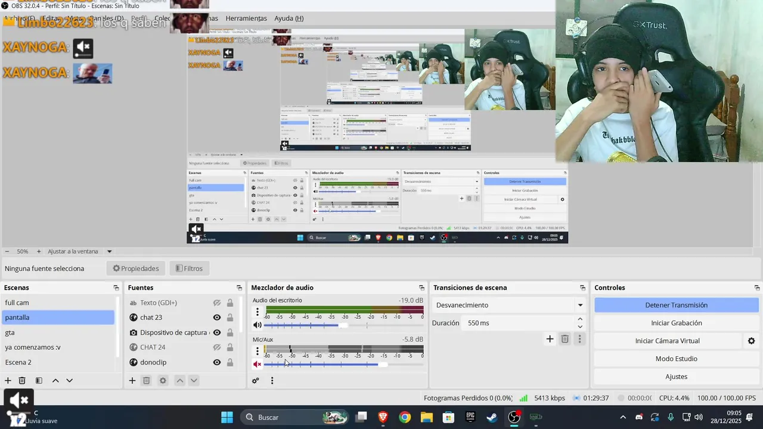Open Google Chrome from the taskbar
The height and width of the screenshot is (429, 763).
click(x=405, y=417)
